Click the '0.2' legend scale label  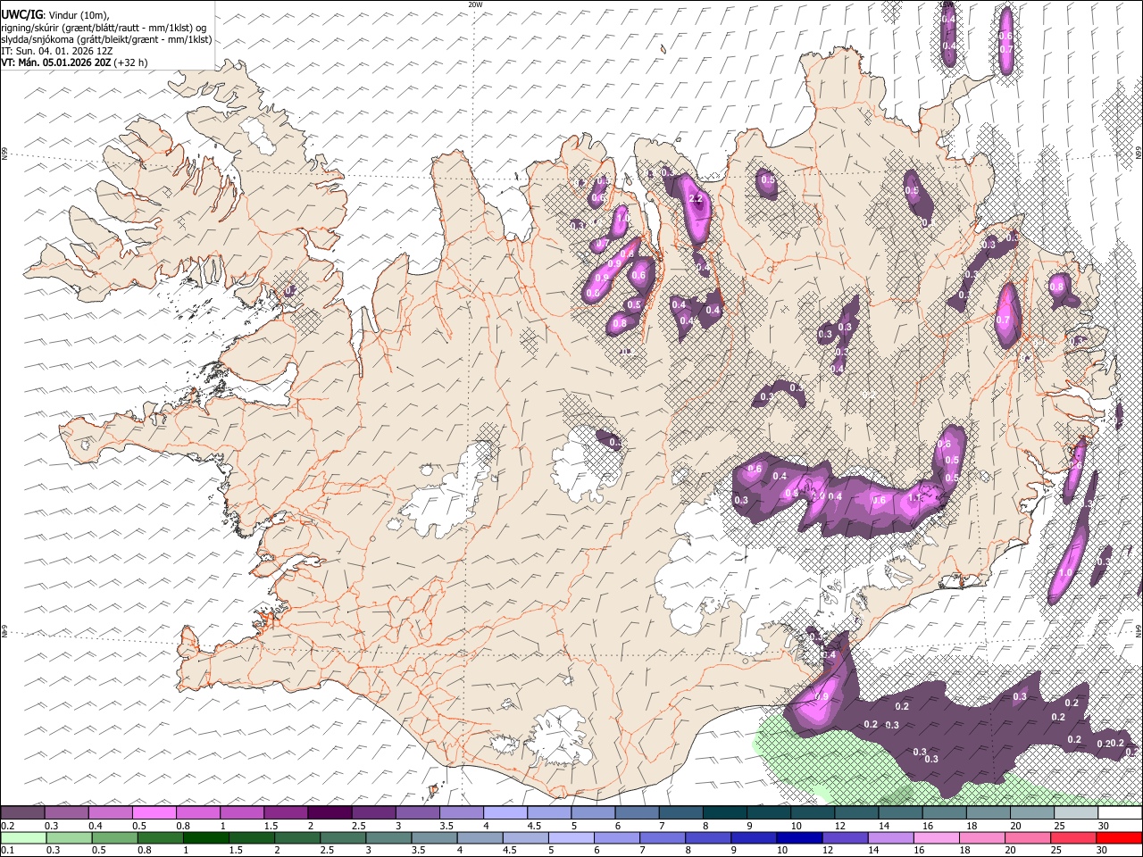tap(7, 826)
